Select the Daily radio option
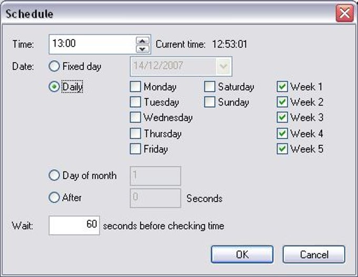 click(x=54, y=87)
